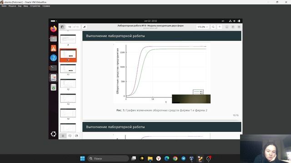Open Terminal from Ubuntu dock
The image size is (291, 163).
pyautogui.click(x=54, y=68)
